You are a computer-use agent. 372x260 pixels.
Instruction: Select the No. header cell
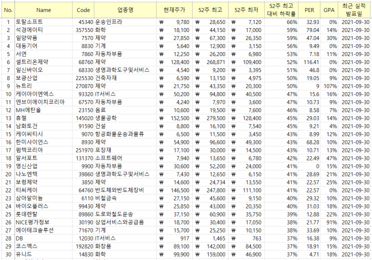point(8,10)
